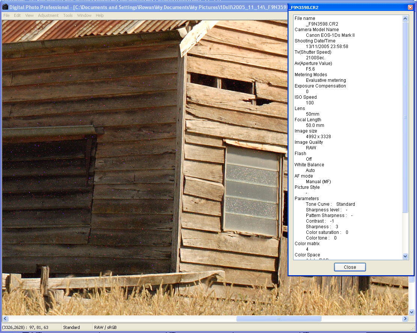Open the Adjustment menu
Image resolution: width=417 pixels, height=333 pixels.
[x=48, y=15]
